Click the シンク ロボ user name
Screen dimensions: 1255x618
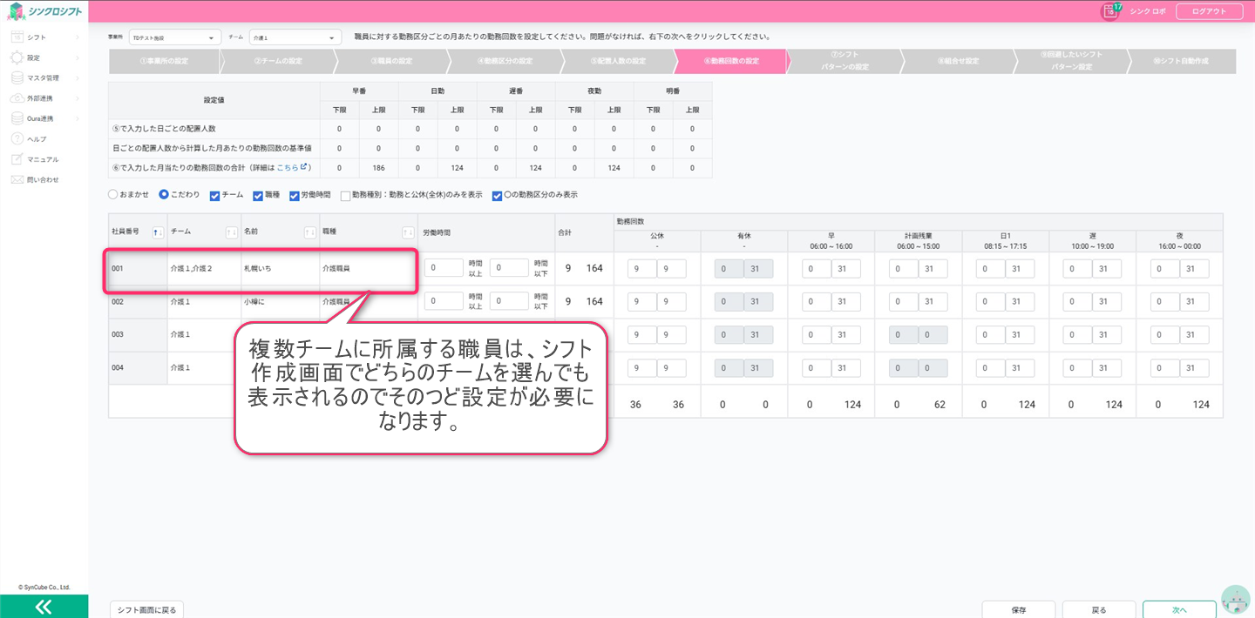coord(1146,11)
